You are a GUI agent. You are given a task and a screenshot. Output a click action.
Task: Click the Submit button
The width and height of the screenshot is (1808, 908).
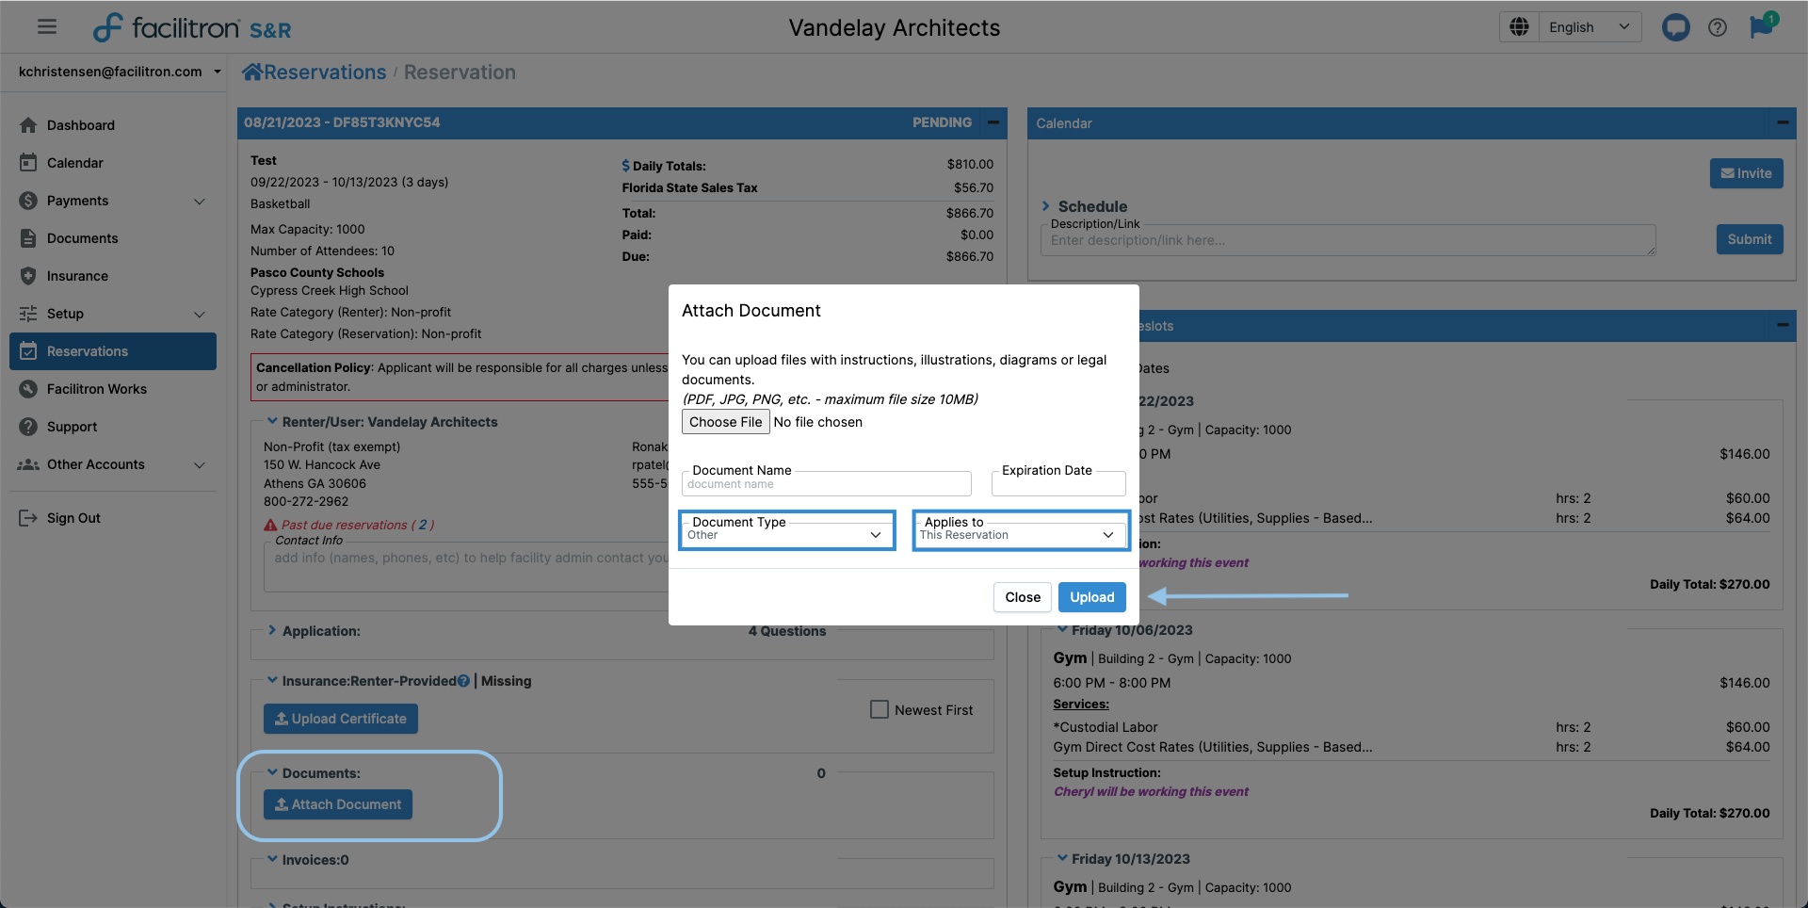pyautogui.click(x=1749, y=239)
